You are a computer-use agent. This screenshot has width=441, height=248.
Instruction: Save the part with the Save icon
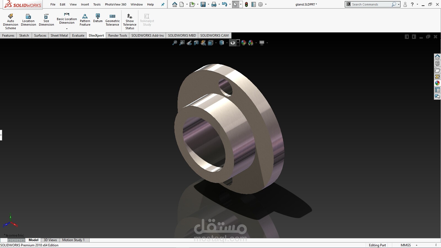(203, 4)
